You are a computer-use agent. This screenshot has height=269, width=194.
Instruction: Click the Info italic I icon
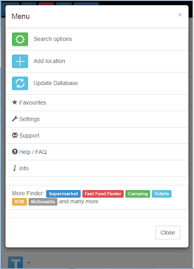tap(15, 168)
